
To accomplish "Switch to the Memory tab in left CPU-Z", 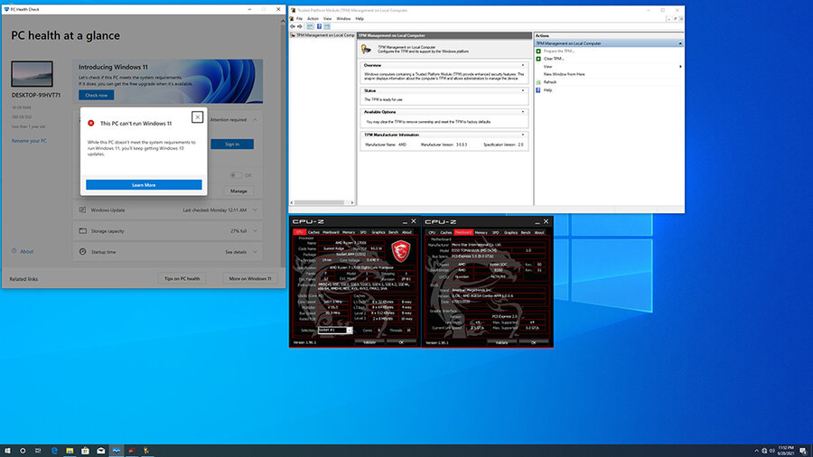I will coord(348,232).
